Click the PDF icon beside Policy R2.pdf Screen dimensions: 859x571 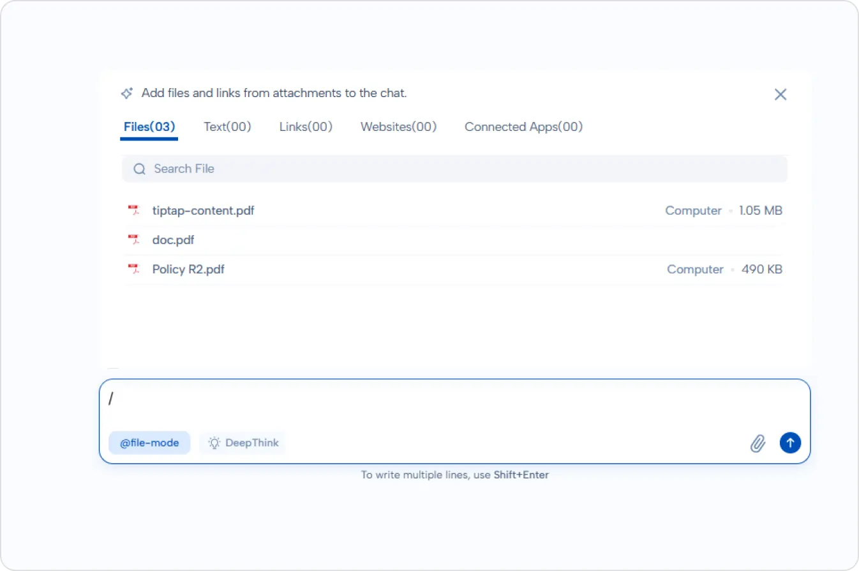click(x=134, y=269)
